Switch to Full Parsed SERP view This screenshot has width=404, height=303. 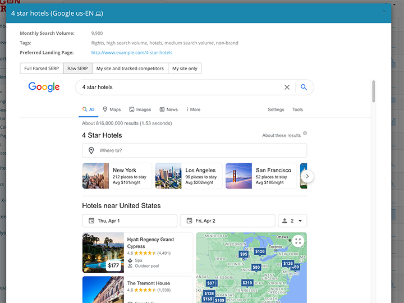click(x=42, y=68)
